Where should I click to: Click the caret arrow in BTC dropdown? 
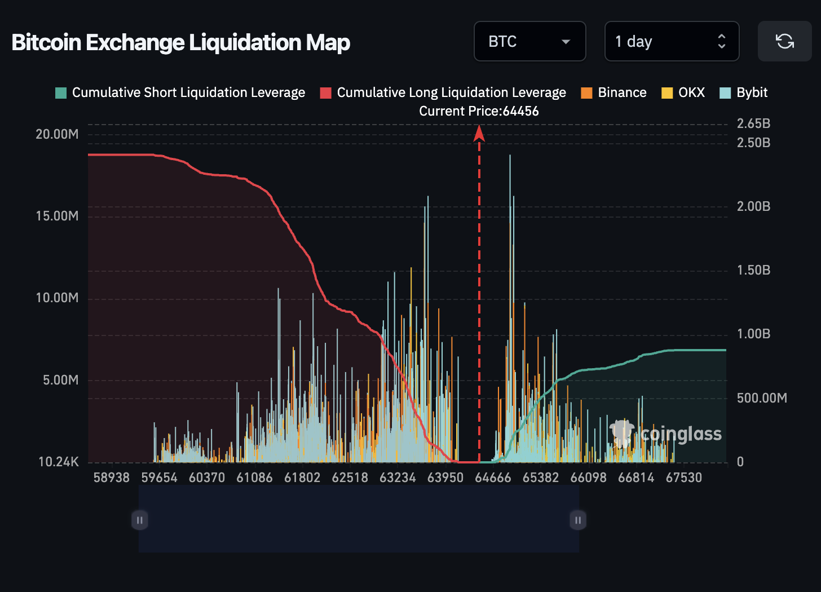(x=566, y=42)
